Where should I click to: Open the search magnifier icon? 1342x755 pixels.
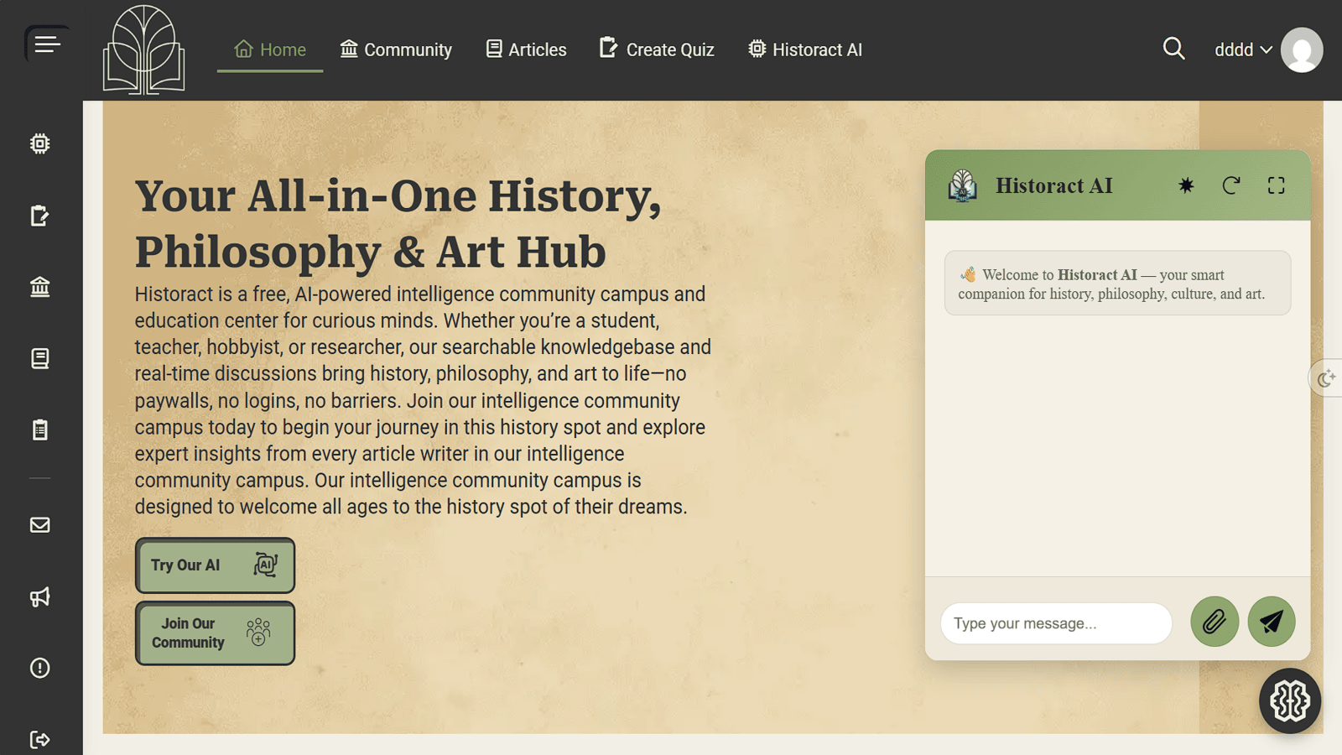1173,49
